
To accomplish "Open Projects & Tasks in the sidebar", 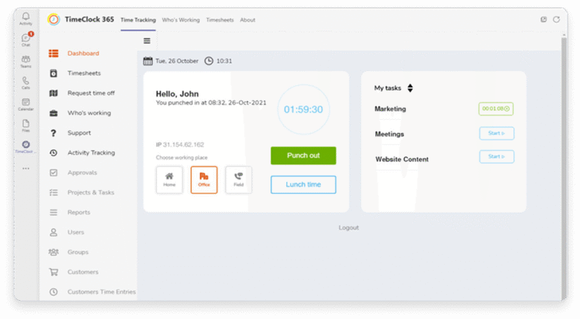I will (x=91, y=192).
